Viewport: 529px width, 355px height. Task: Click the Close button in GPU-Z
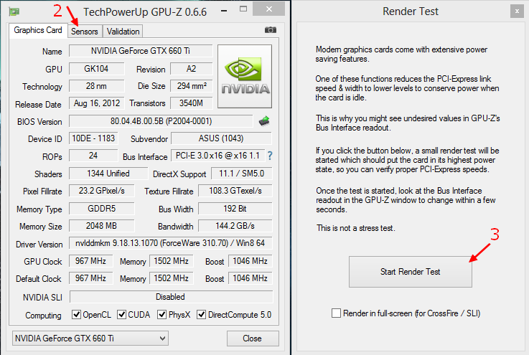[x=253, y=338]
